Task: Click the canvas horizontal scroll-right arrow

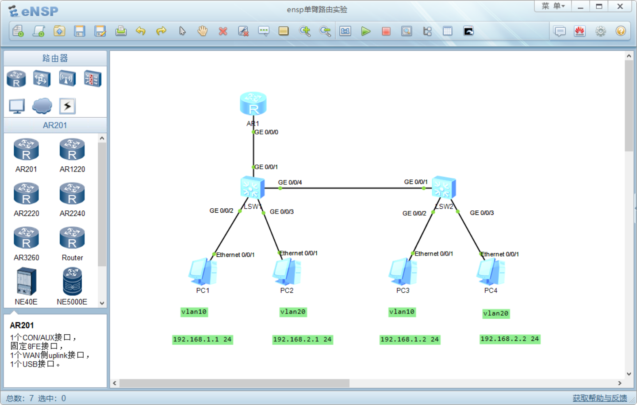Action: (x=620, y=383)
